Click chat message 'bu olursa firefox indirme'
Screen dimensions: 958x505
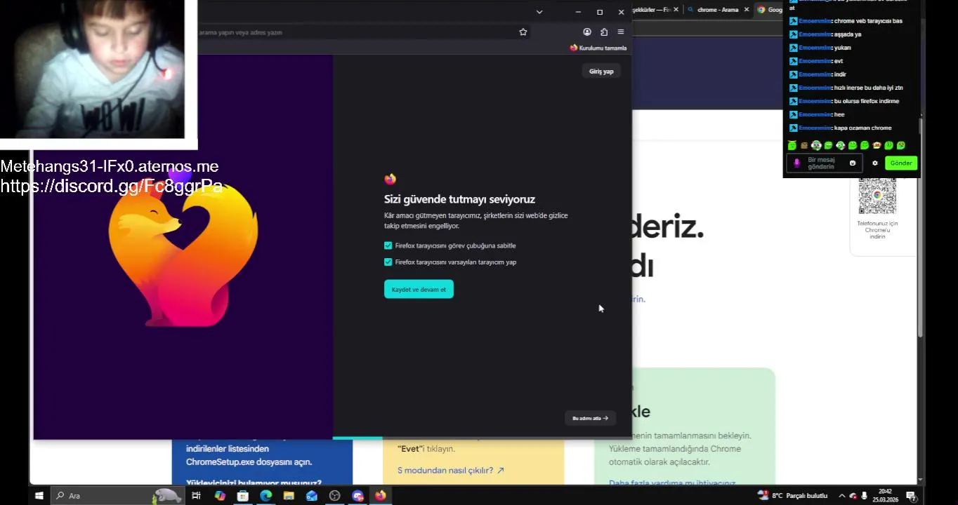coord(866,101)
